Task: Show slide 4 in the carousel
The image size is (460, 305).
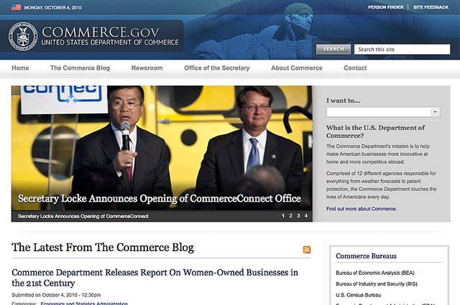Action: (305, 215)
